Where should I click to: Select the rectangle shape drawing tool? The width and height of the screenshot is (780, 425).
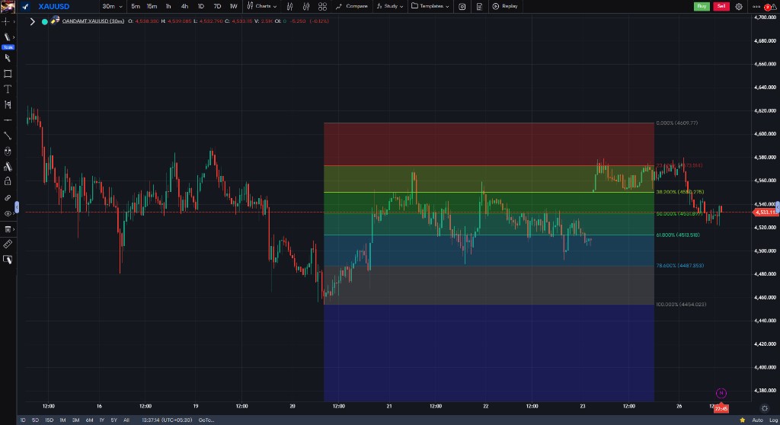click(8, 74)
